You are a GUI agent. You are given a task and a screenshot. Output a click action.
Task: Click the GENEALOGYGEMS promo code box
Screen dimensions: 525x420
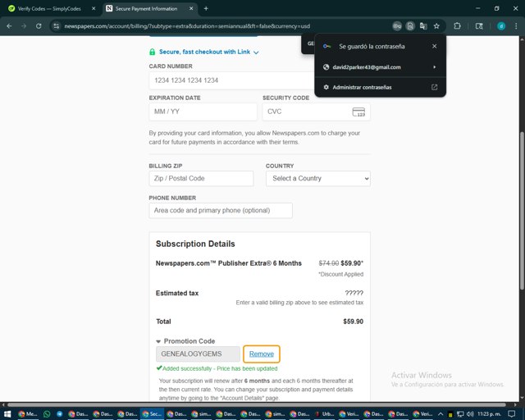[x=198, y=354]
